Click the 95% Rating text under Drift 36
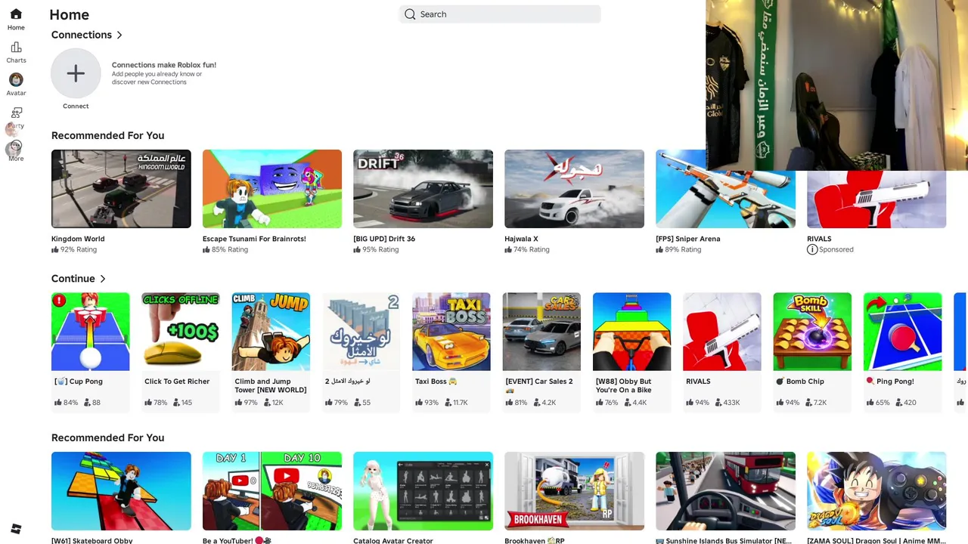Viewport: 968px width, 544px height. [380, 249]
